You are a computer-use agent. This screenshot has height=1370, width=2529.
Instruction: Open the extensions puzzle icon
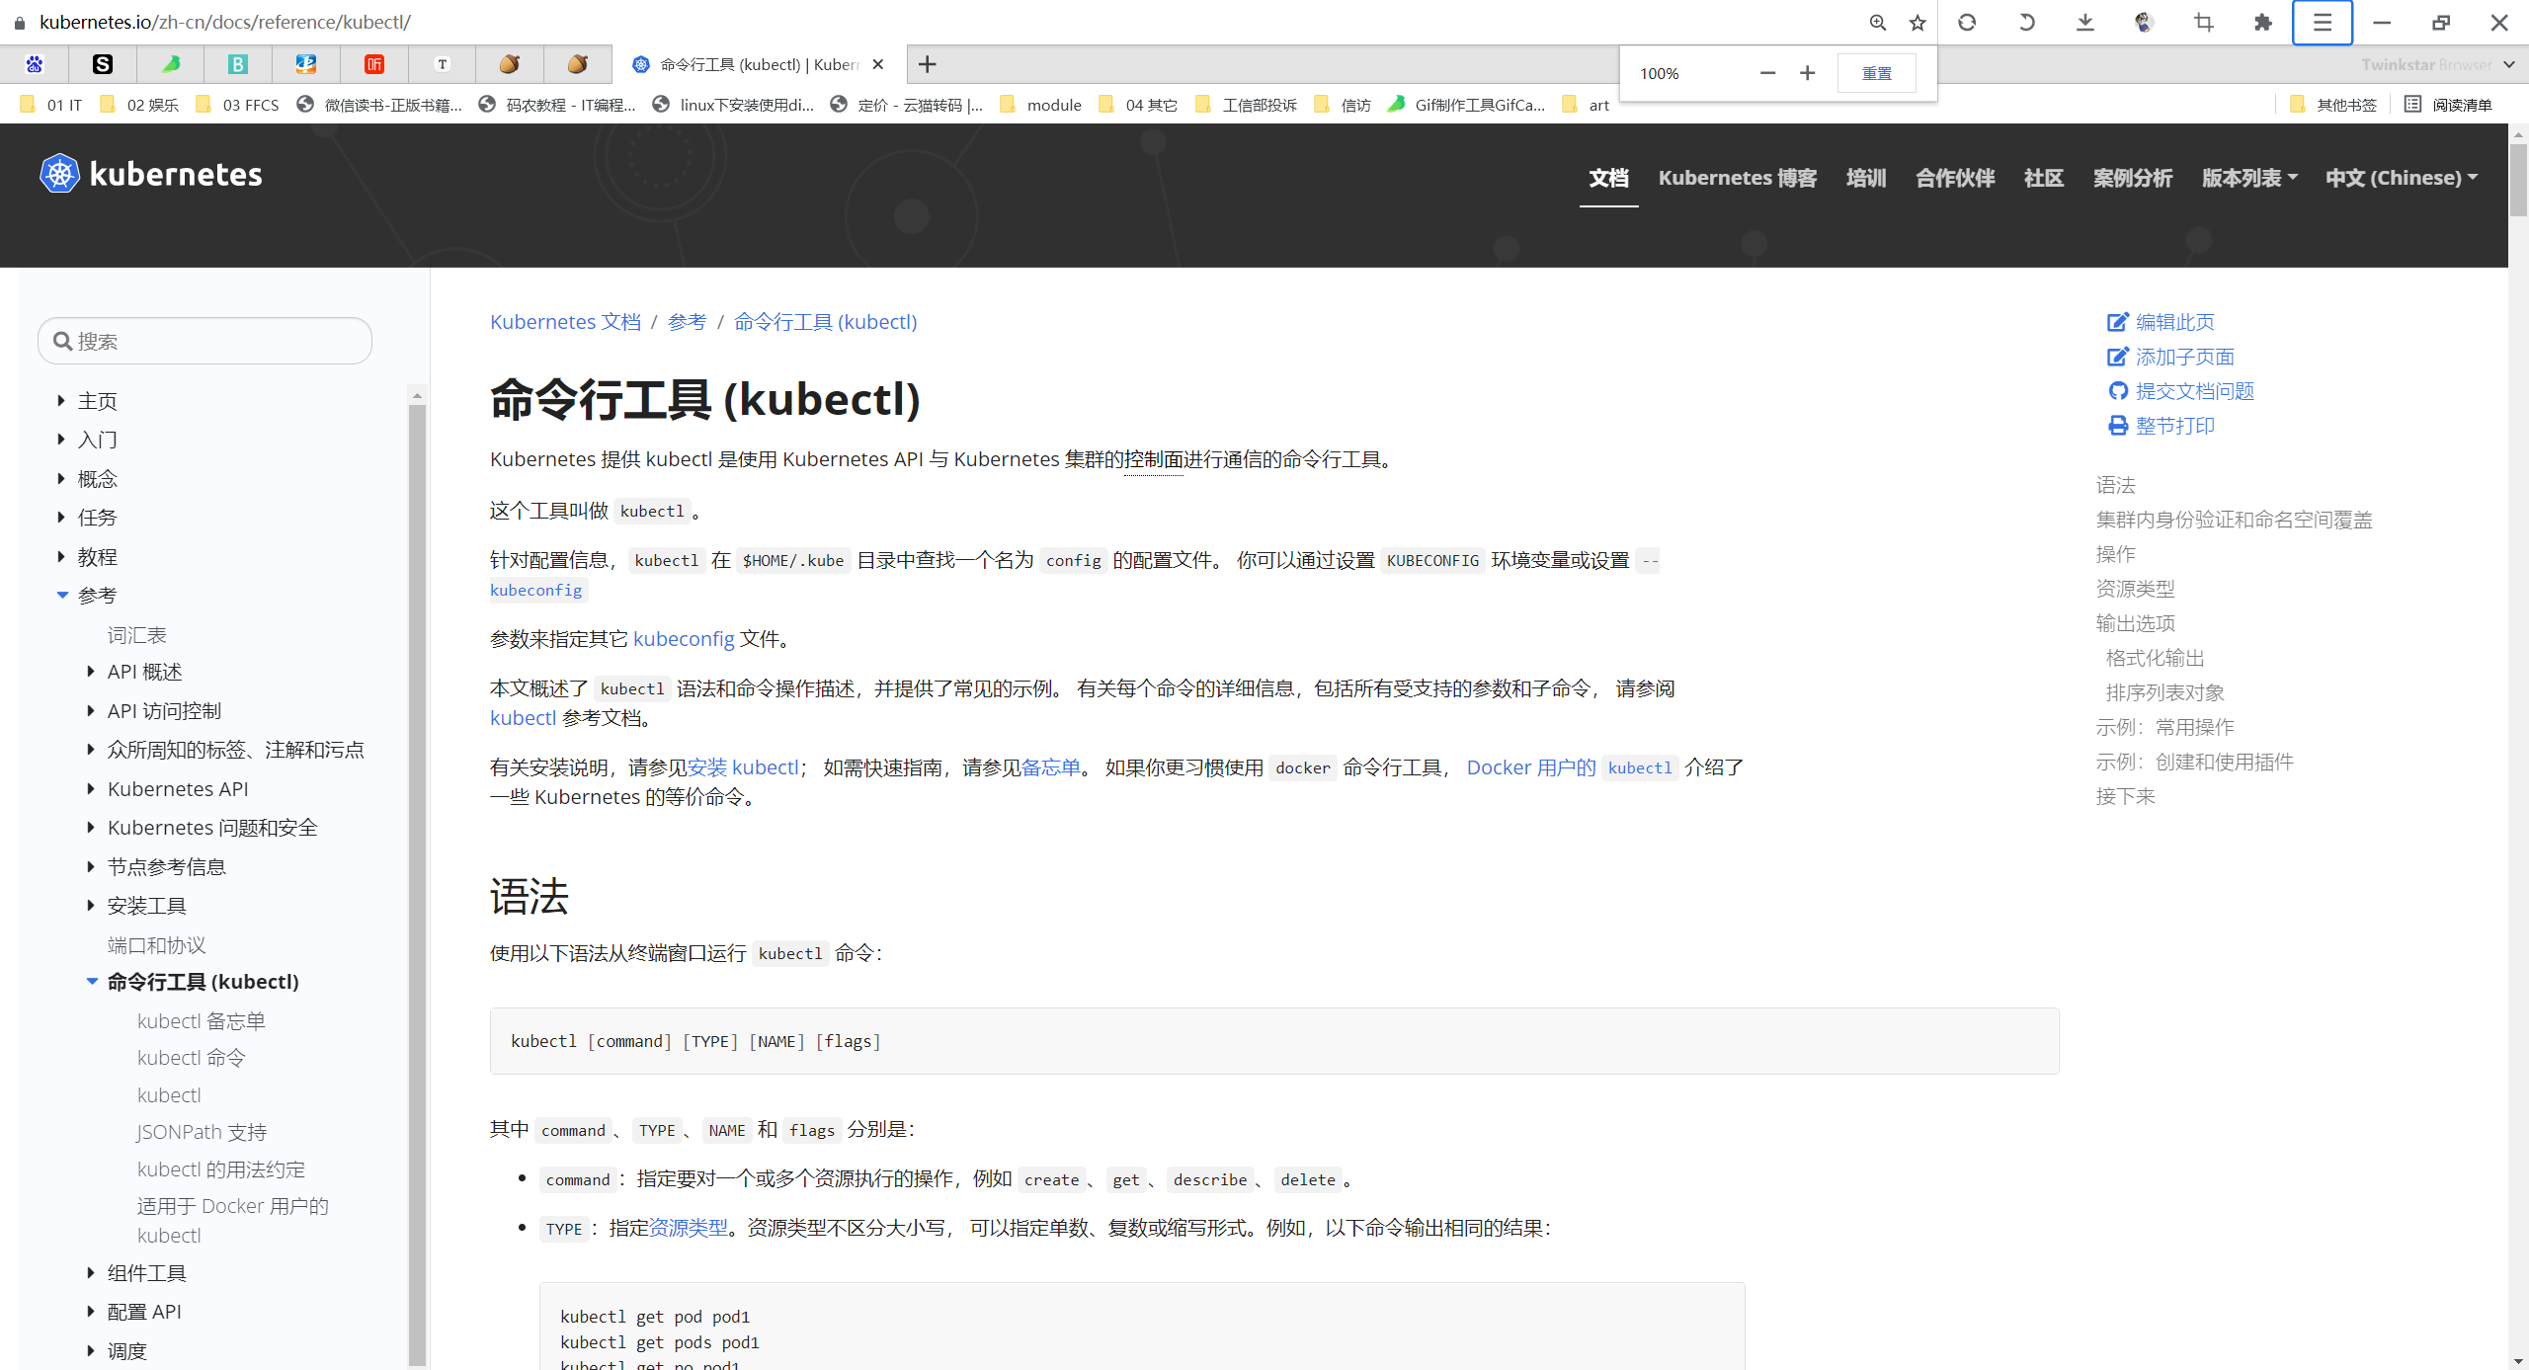coord(2263,22)
